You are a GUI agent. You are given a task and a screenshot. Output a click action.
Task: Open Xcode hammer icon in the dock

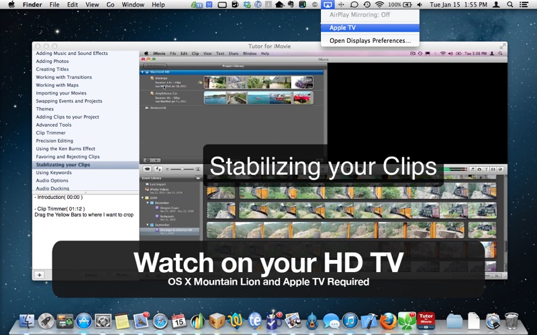(x=369, y=321)
